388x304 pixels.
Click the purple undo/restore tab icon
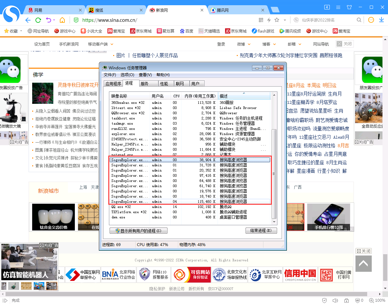pyautogui.click(x=48, y=20)
